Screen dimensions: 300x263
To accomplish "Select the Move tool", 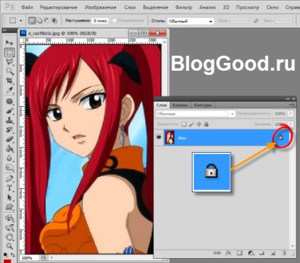I will (9, 42).
